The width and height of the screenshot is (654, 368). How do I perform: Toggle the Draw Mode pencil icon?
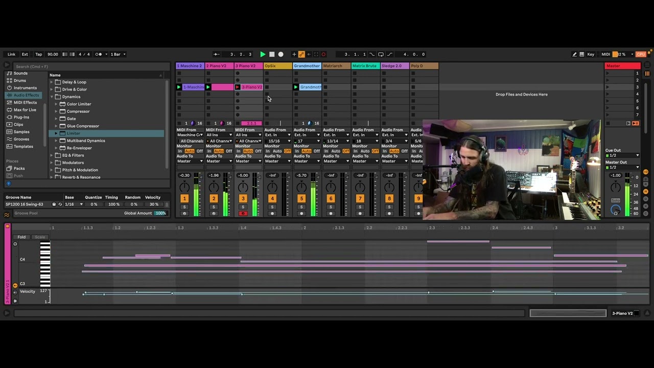click(x=574, y=54)
